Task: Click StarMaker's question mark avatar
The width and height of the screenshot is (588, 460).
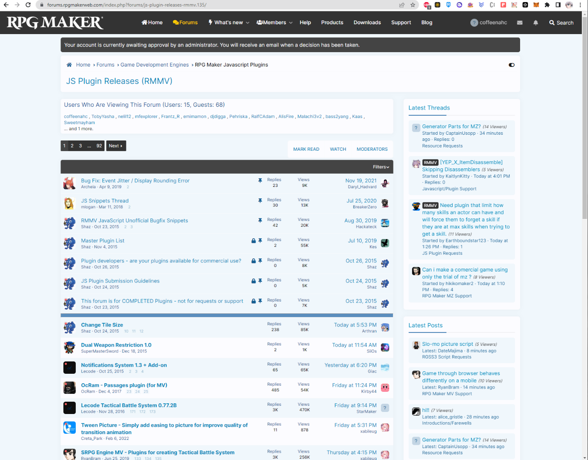Action: point(385,407)
